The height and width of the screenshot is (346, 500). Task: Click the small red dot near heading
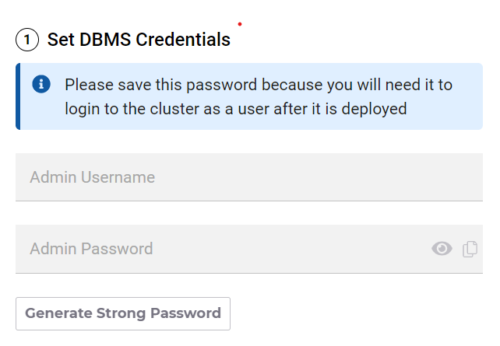pos(240,24)
